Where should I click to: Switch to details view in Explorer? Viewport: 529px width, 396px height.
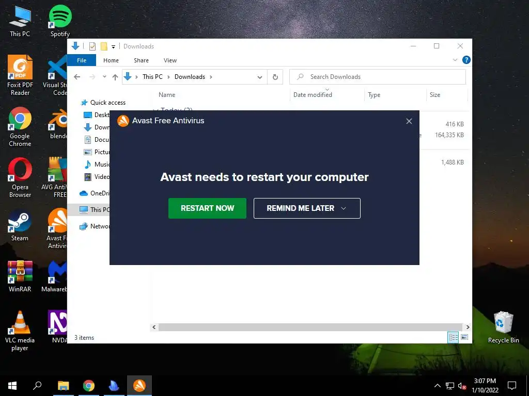pyautogui.click(x=453, y=337)
